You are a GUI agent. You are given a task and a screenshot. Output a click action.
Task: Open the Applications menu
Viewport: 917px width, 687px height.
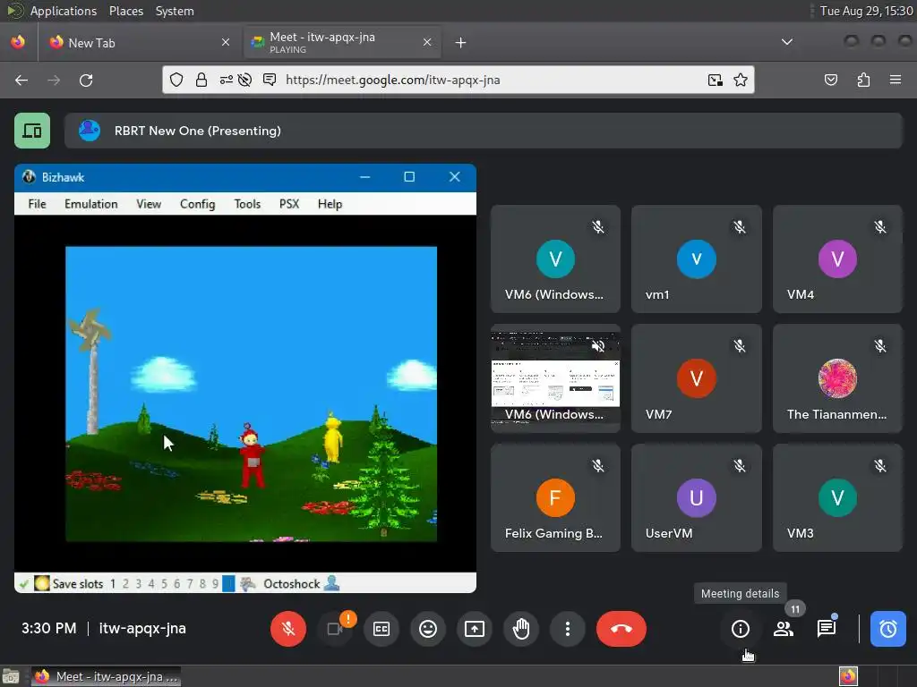pos(64,11)
